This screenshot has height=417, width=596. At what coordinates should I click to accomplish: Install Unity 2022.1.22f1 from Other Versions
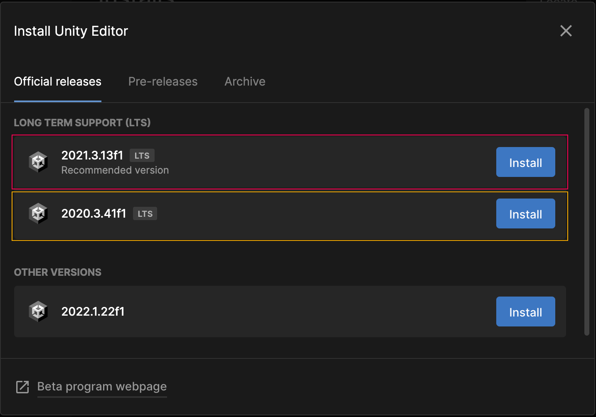point(525,312)
